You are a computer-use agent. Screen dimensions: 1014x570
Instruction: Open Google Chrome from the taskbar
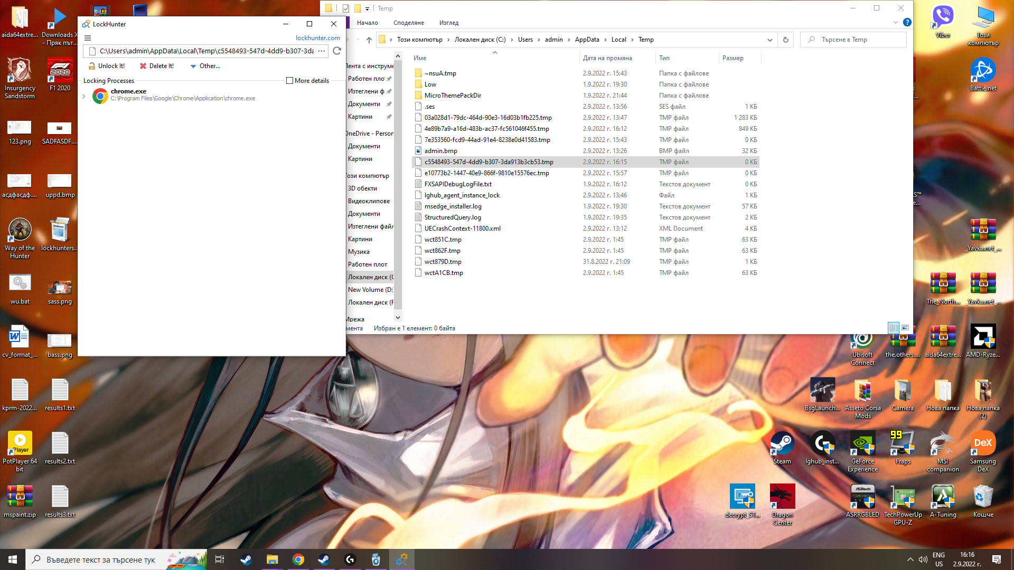coord(298,559)
